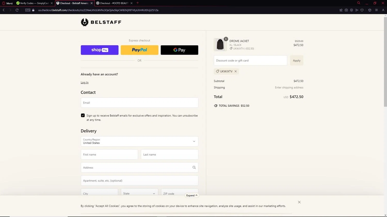The width and height of the screenshot is (387, 217).
Task: Open the Flow send arrow icon
Action: [357, 10]
